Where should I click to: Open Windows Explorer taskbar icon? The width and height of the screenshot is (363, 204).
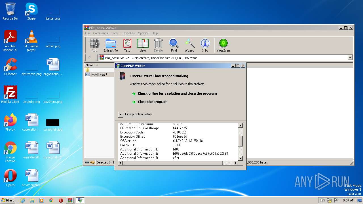tap(32, 200)
